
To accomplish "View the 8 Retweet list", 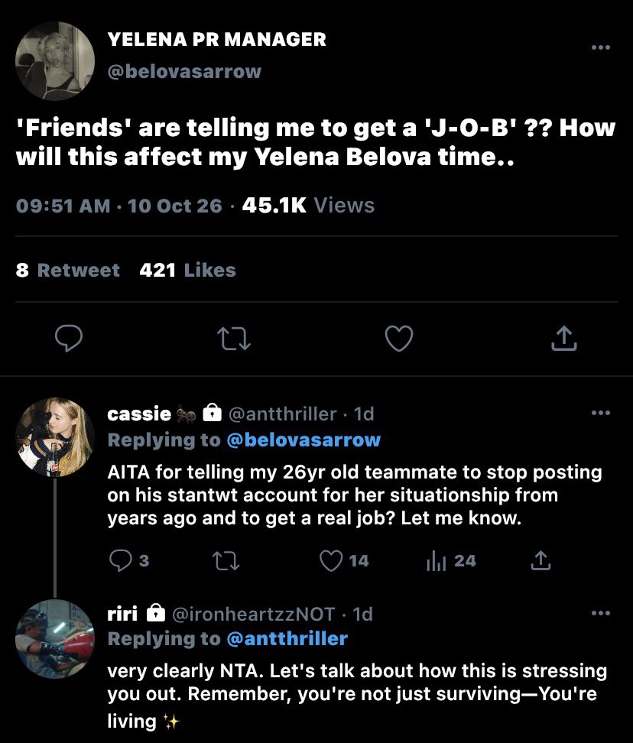I will click(x=68, y=270).
